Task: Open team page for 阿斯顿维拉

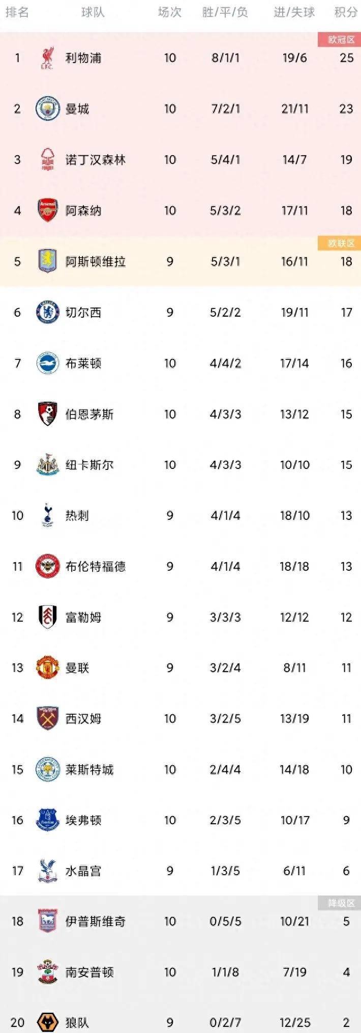Action: 95,262
